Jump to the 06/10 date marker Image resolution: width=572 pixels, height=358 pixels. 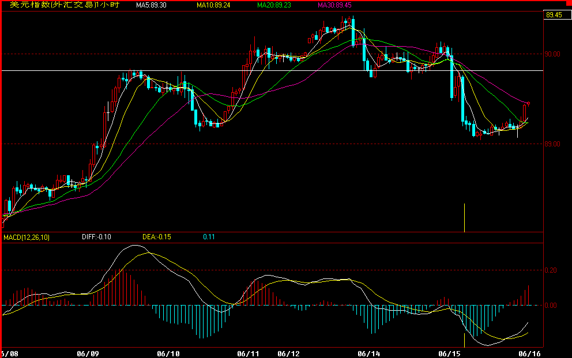pos(168,353)
